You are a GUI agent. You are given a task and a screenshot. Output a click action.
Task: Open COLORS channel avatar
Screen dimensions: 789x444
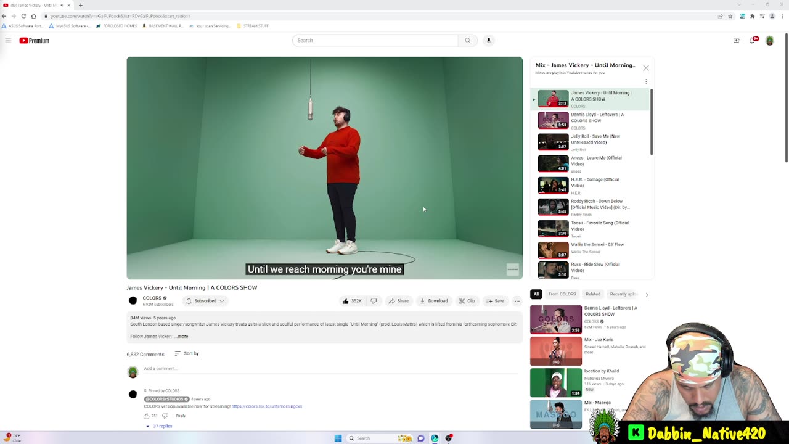click(x=133, y=301)
